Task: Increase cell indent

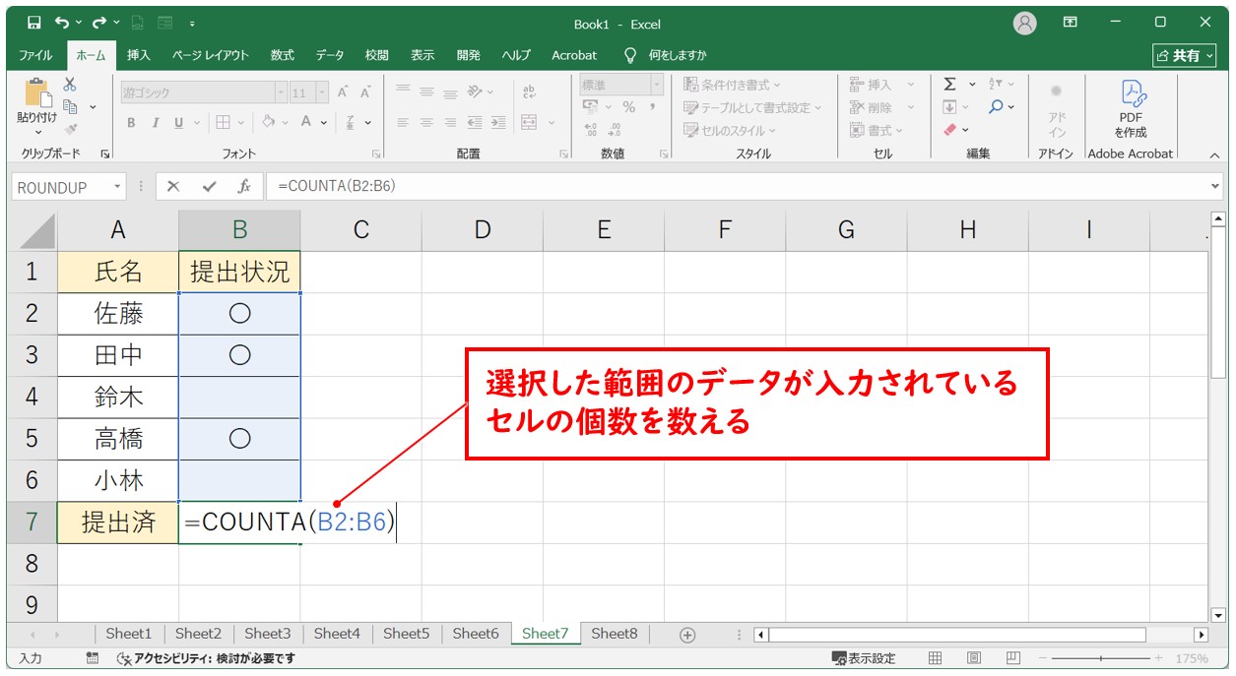Action: coord(498,122)
